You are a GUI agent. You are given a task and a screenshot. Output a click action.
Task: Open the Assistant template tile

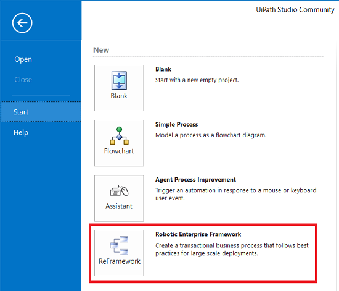click(119, 198)
